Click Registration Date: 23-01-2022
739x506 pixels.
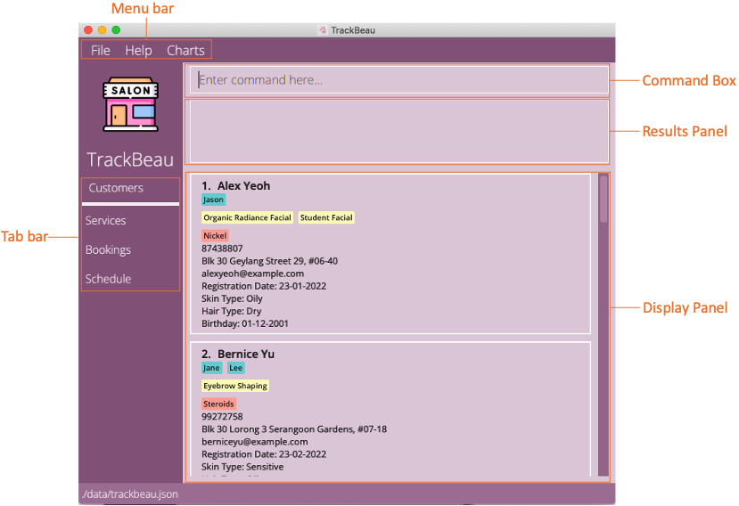point(264,286)
